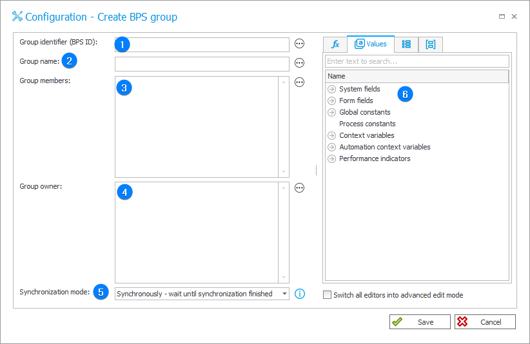Click Group members scrollbar down arrow
This screenshot has height=344, width=530.
point(284,172)
